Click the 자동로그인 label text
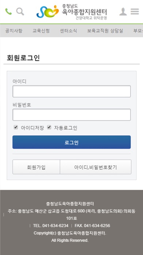The height and width of the screenshot is (255, 143). tap(66, 128)
